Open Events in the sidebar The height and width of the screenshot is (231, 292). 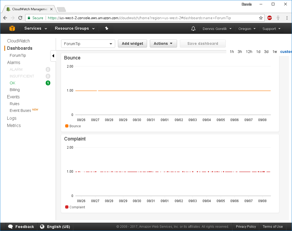click(13, 97)
